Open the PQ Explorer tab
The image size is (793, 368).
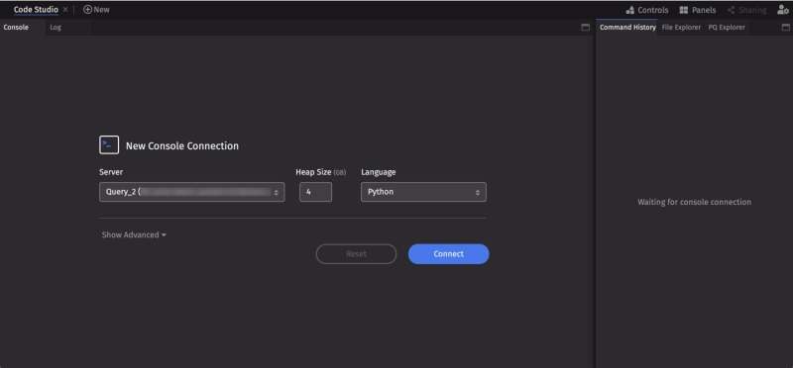tap(727, 28)
